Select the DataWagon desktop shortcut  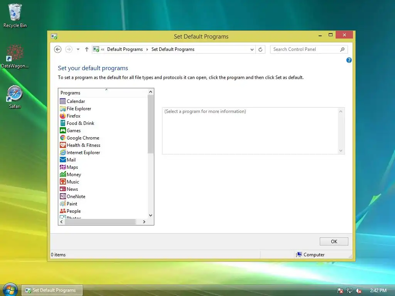click(x=15, y=56)
